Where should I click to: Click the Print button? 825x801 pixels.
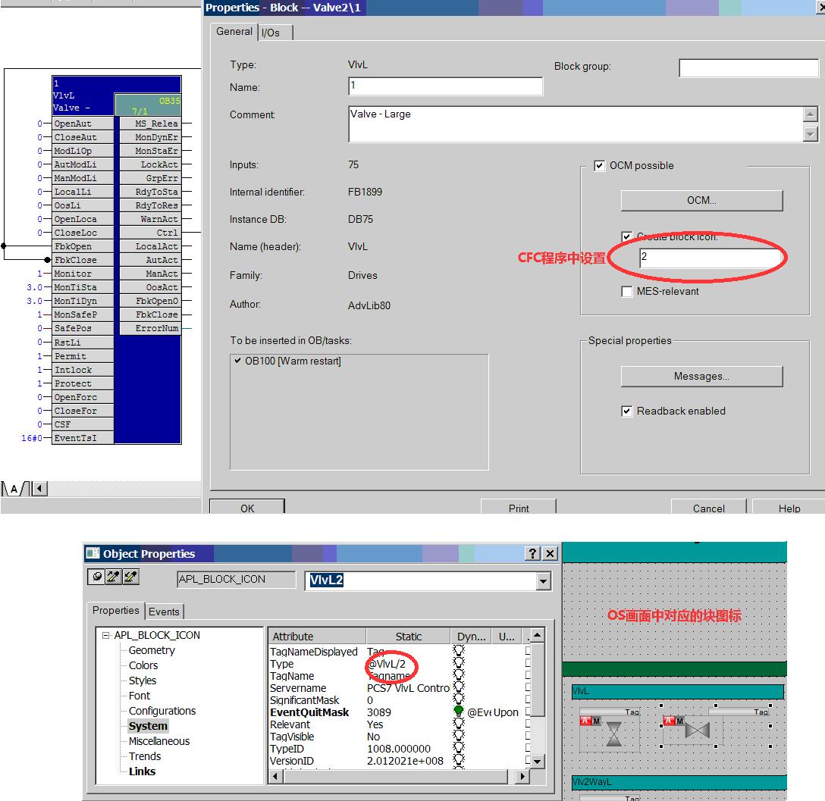point(519,507)
